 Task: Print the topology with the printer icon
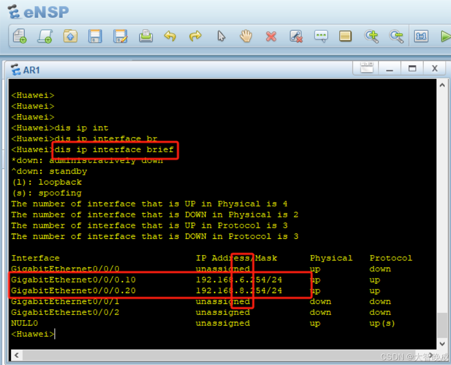tap(146, 36)
